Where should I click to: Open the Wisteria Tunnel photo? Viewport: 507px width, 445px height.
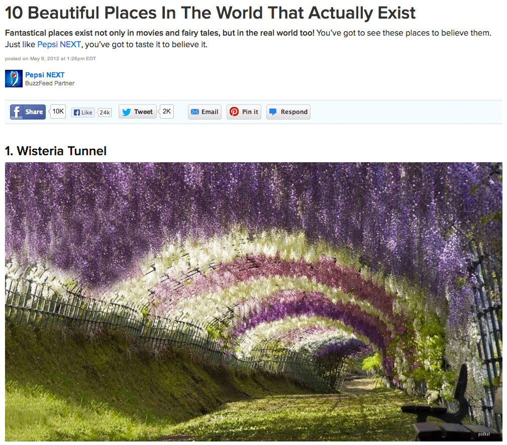click(253, 301)
